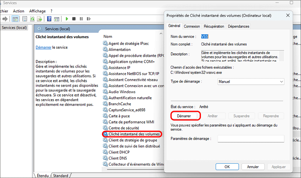The width and height of the screenshot is (301, 178).
Task: Open the Properties toolbar icon
Action: coord(24,19)
